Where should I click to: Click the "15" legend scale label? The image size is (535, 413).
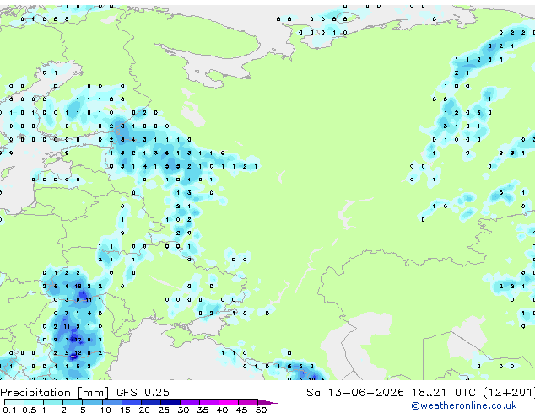tap(125, 410)
